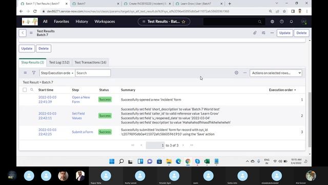
Task: Click the lower Update button above tabs
Action: (x=27, y=48)
